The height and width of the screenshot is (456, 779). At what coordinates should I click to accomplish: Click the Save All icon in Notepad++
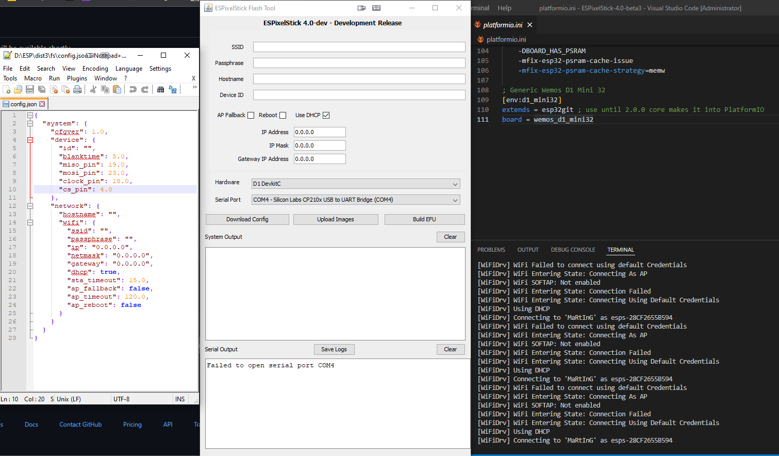(x=42, y=89)
